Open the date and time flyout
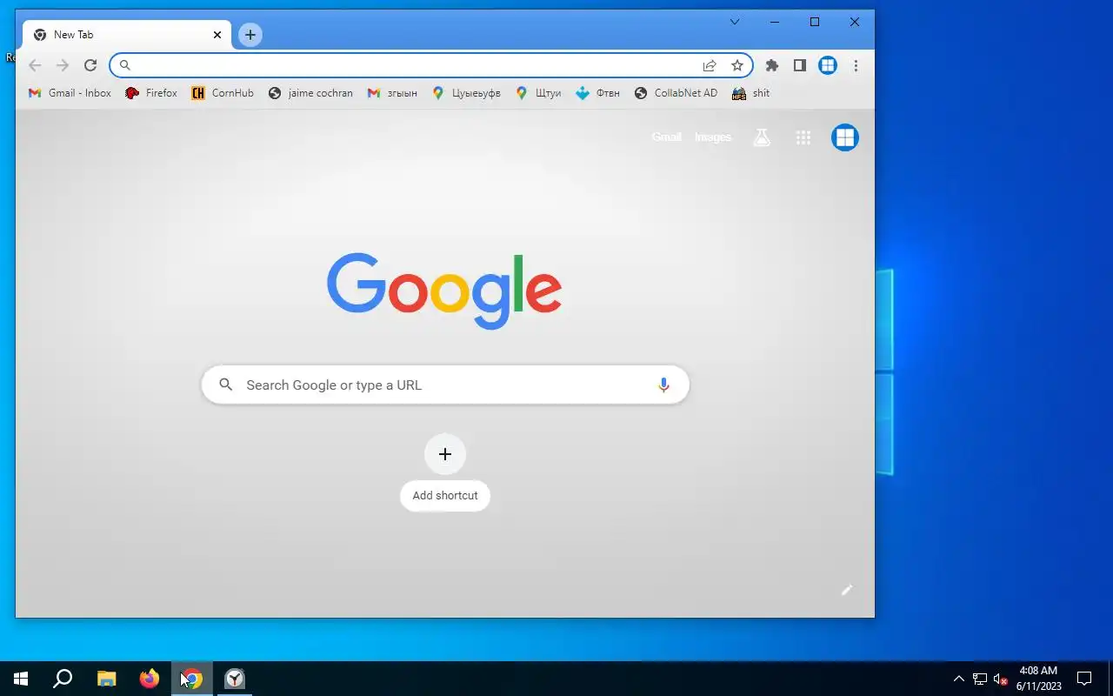The image size is (1113, 696). point(1038,679)
